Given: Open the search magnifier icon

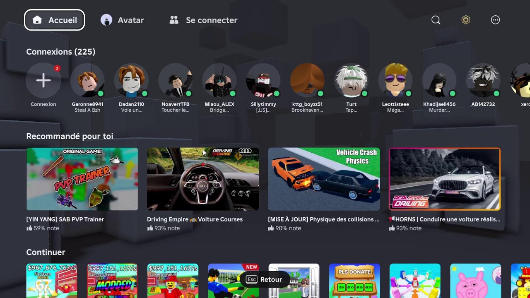Looking at the screenshot, I should point(436,20).
